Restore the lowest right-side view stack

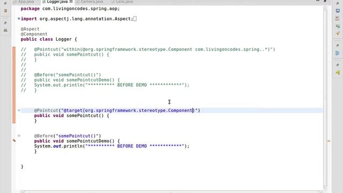click(x=338, y=65)
